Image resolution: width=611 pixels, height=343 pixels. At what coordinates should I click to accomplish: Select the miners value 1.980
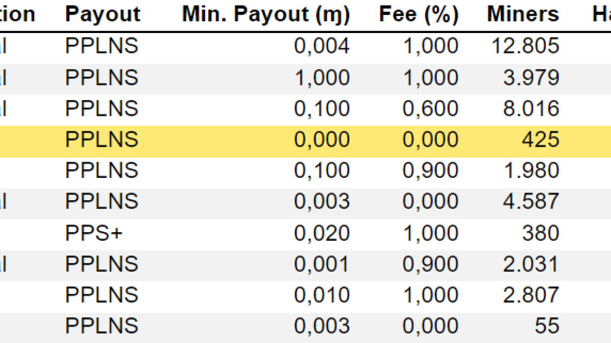coord(531,171)
